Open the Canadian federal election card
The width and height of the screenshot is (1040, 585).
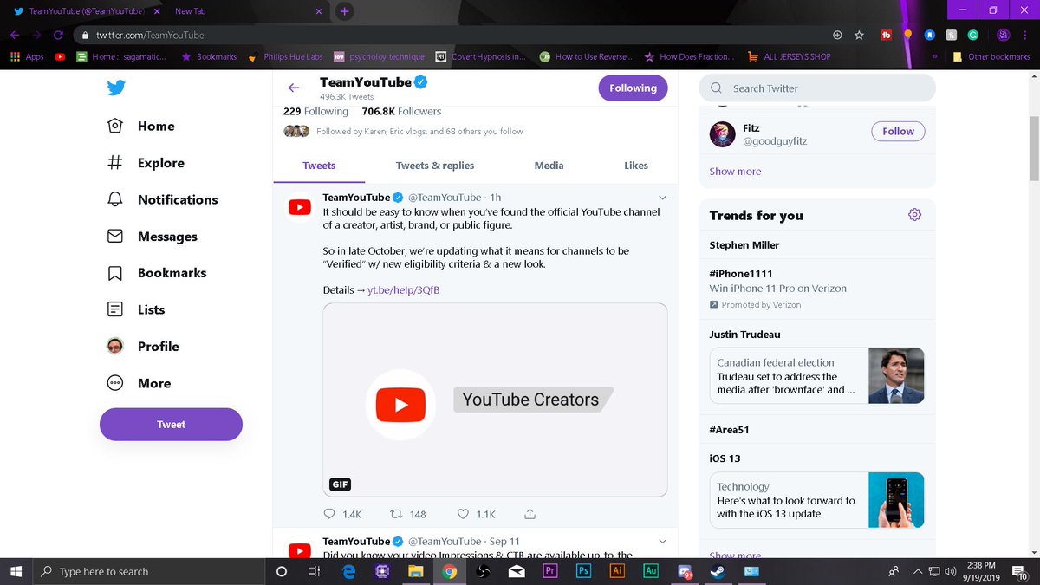817,376
